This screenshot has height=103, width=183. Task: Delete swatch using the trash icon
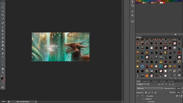coord(180,34)
